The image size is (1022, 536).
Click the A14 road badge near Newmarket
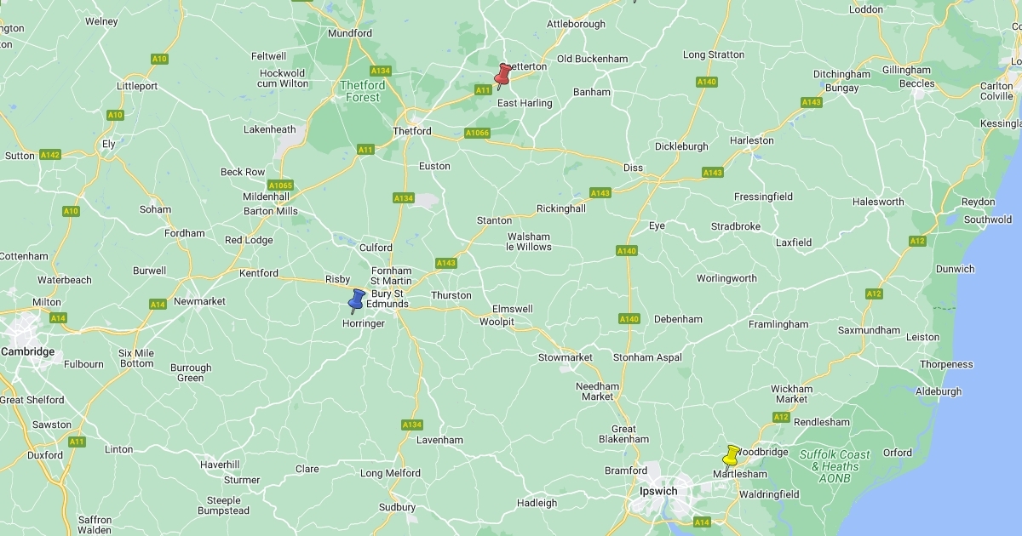point(157,304)
